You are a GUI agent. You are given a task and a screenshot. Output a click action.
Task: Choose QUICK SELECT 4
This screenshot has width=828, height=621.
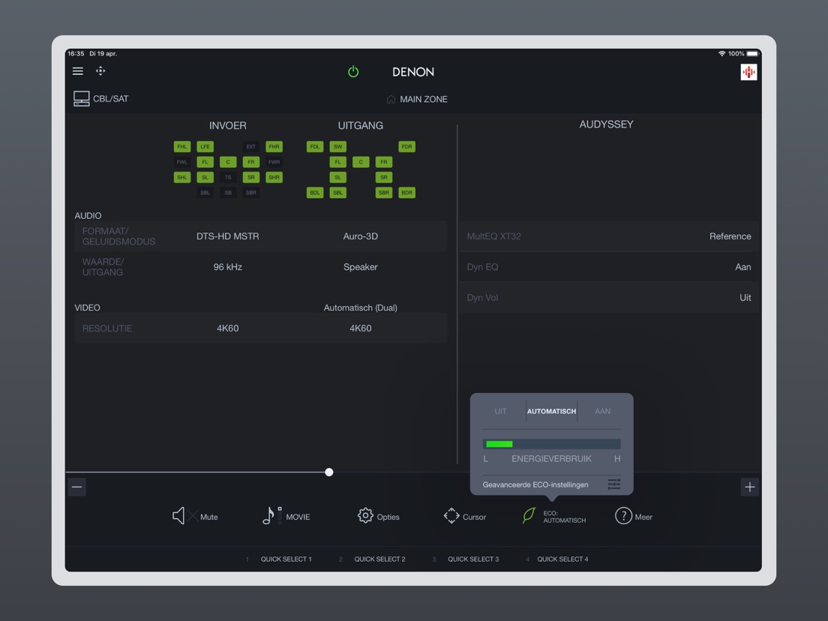562,559
